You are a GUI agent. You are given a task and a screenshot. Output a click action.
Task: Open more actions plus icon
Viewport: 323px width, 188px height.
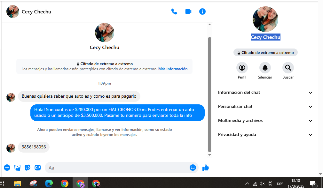(7, 168)
